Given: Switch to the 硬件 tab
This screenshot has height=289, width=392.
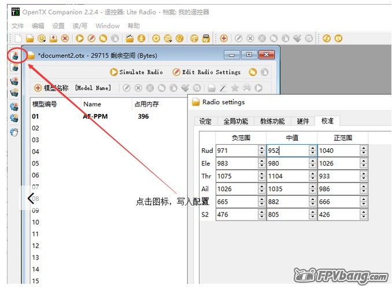Looking at the screenshot, I should tap(303, 121).
